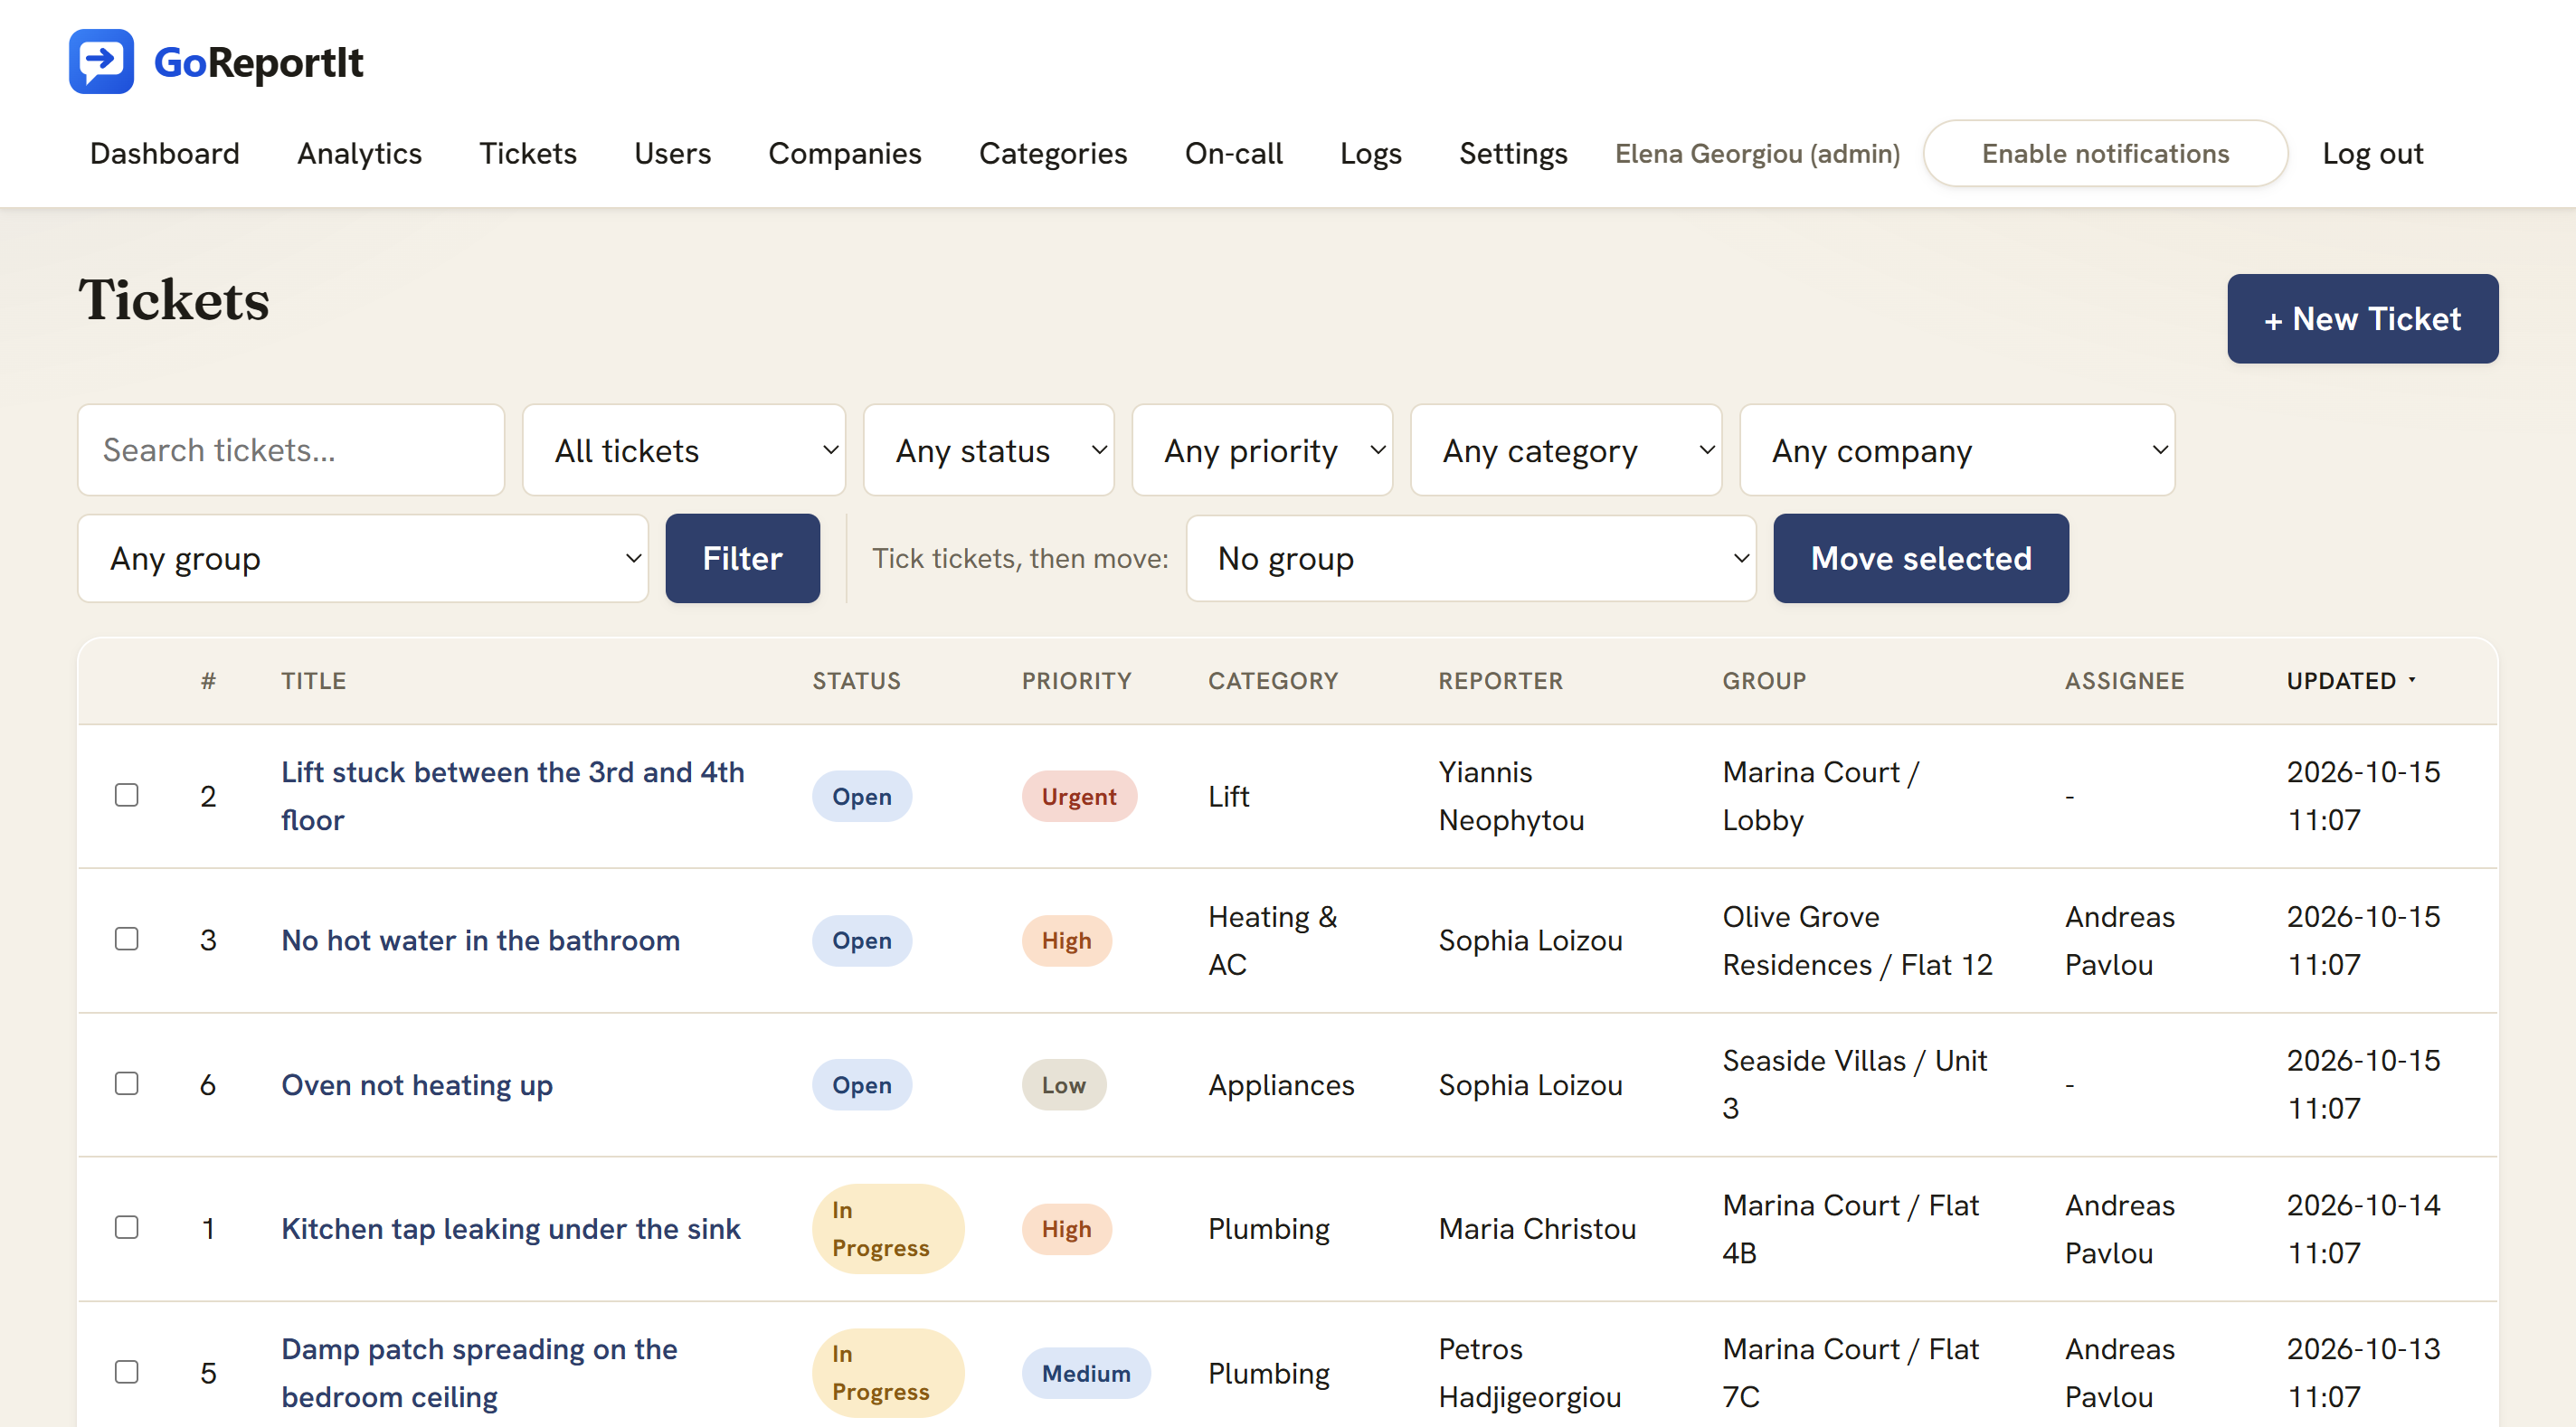
Task: Log out of the account
Action: 2372,153
